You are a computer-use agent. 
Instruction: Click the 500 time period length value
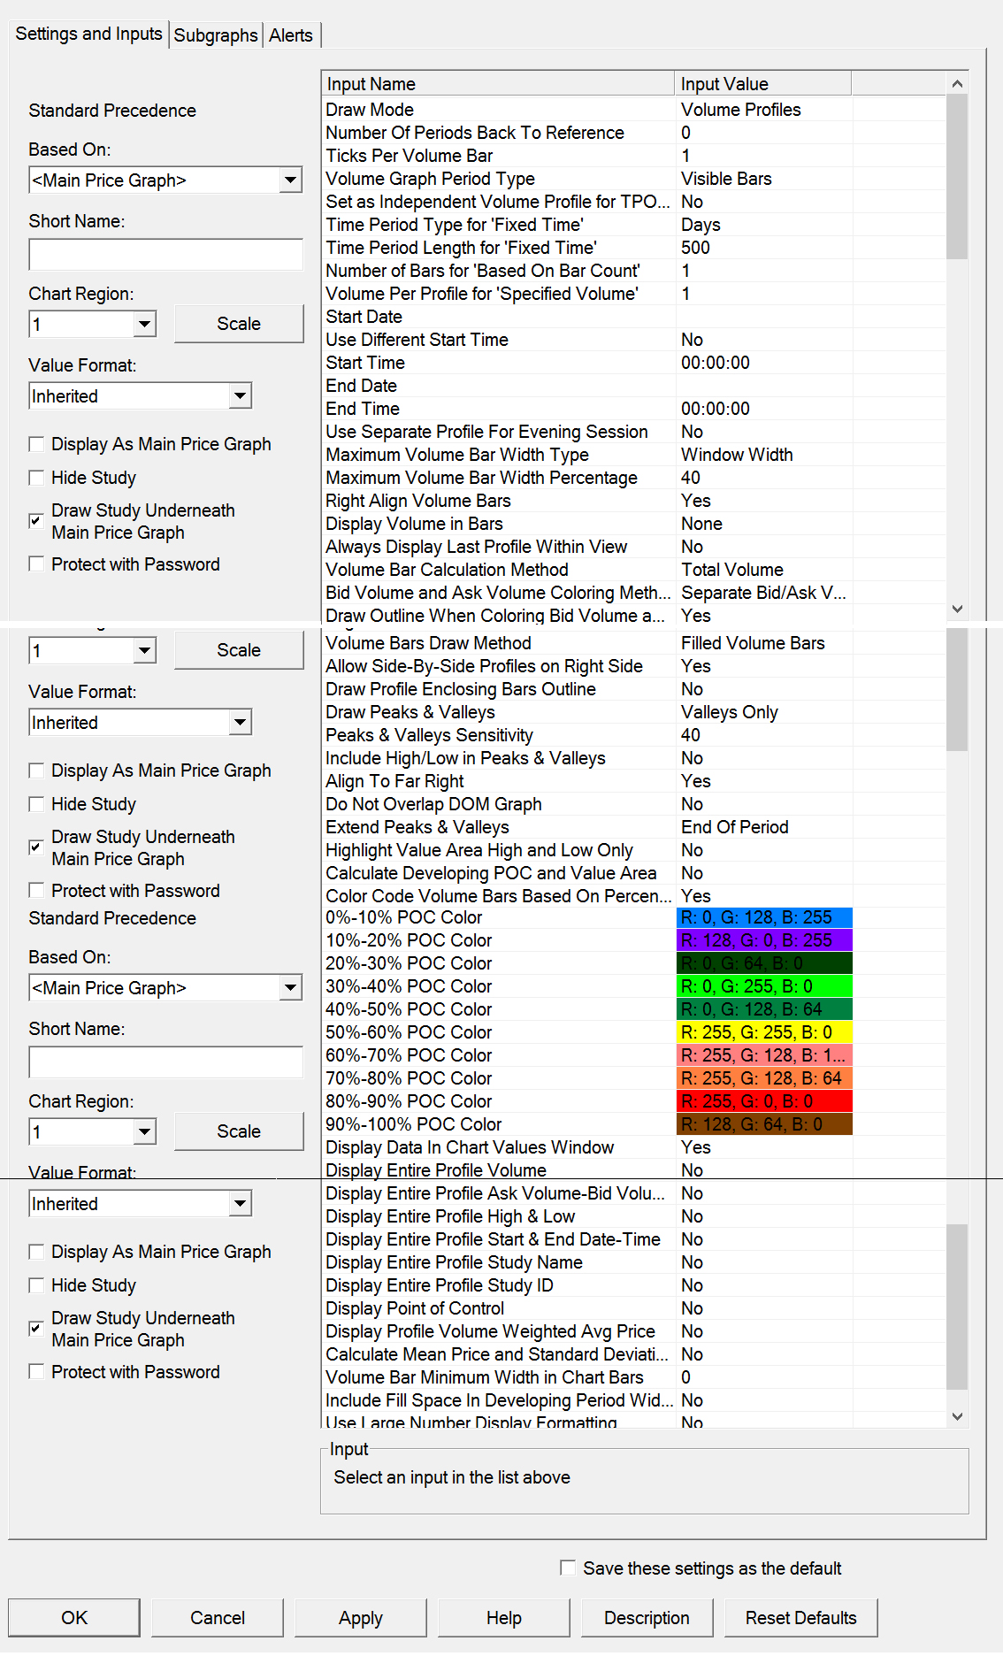coord(695,248)
